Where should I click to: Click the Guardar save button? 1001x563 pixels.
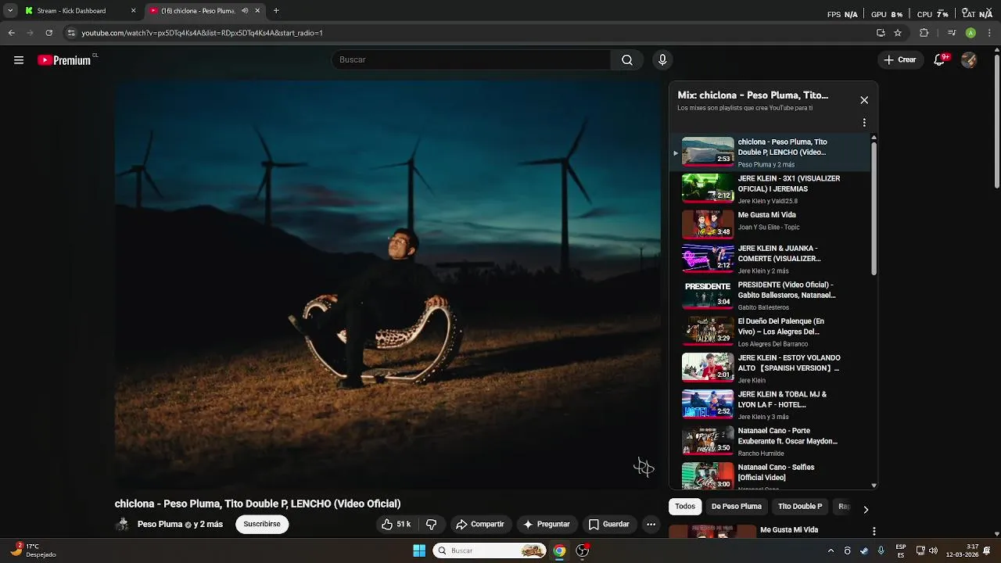tap(609, 525)
